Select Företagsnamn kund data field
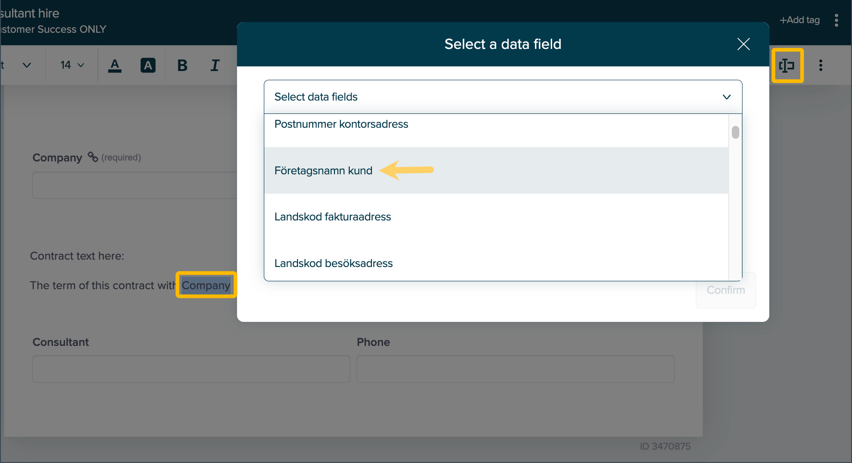Screen dimensions: 852x463 pos(496,171)
